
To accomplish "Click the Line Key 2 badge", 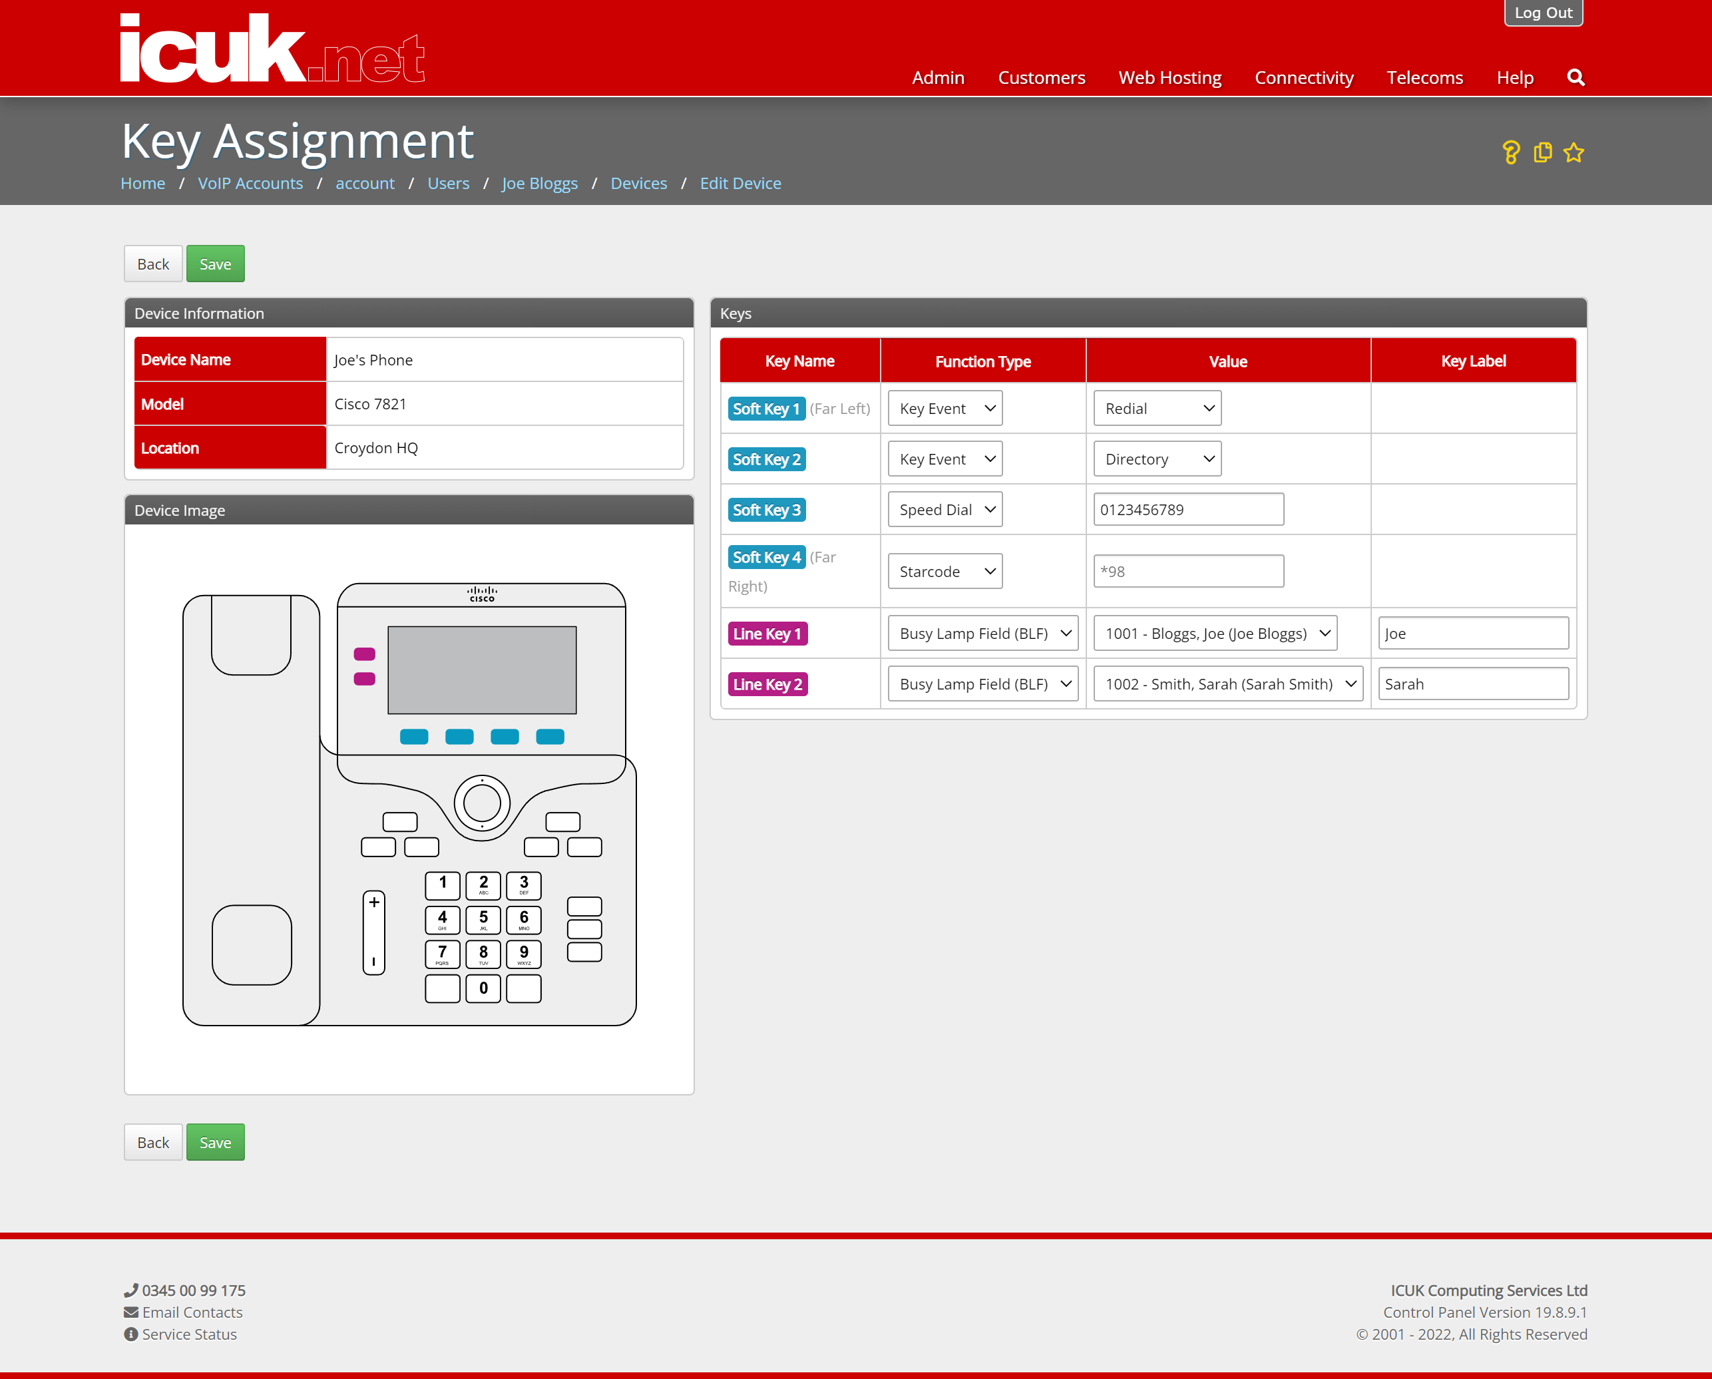I will (x=767, y=684).
